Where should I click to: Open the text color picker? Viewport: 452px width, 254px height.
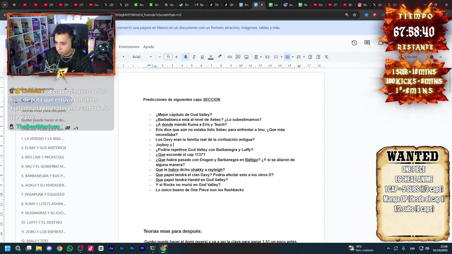point(210,57)
